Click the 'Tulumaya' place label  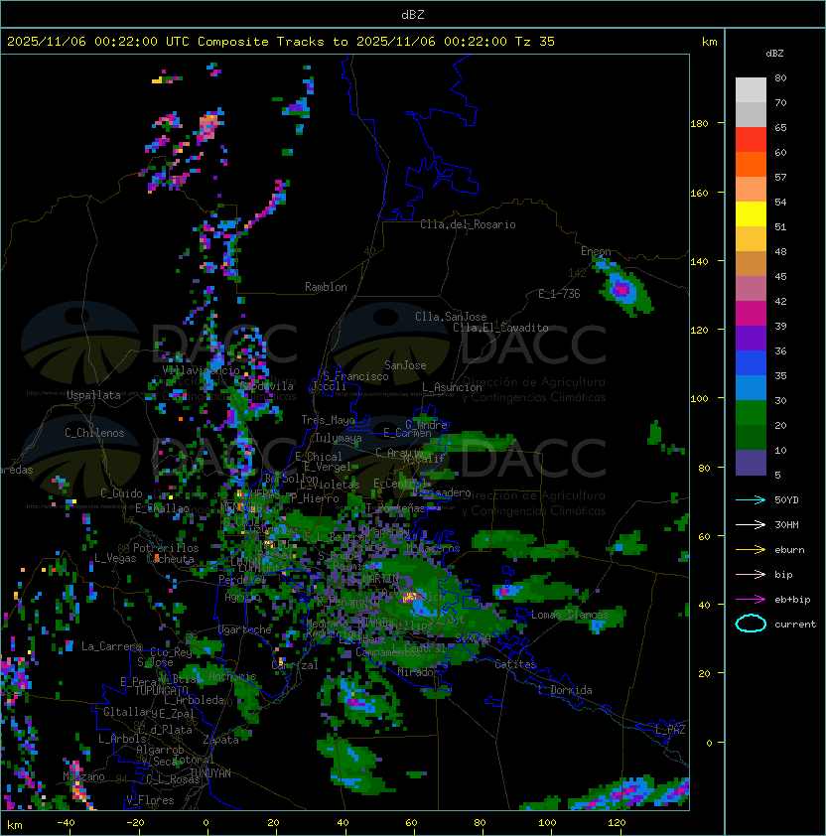click(x=339, y=438)
